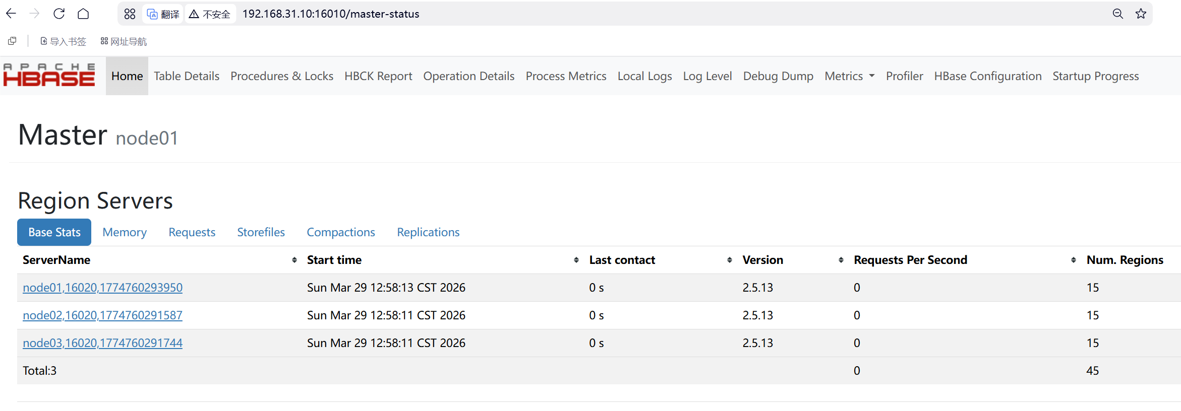Open the Compactions tab
Viewport: 1181px width, 411px height.
coord(341,232)
